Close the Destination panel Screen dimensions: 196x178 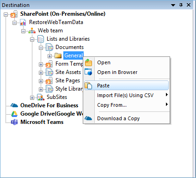189,5
